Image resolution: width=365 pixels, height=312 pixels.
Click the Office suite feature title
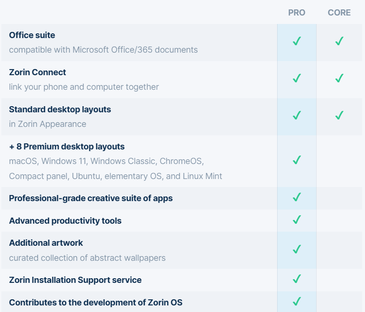[32, 35]
